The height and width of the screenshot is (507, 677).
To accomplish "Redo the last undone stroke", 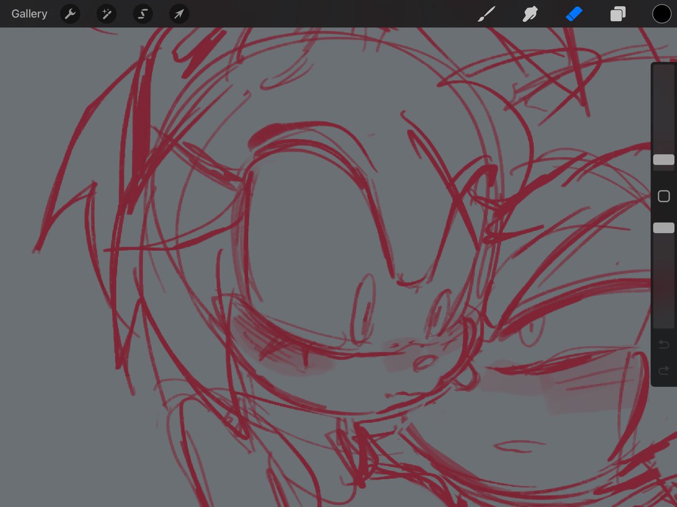I will (x=664, y=371).
